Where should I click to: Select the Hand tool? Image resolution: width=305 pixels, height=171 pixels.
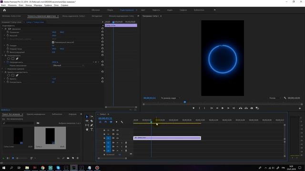[87, 129]
